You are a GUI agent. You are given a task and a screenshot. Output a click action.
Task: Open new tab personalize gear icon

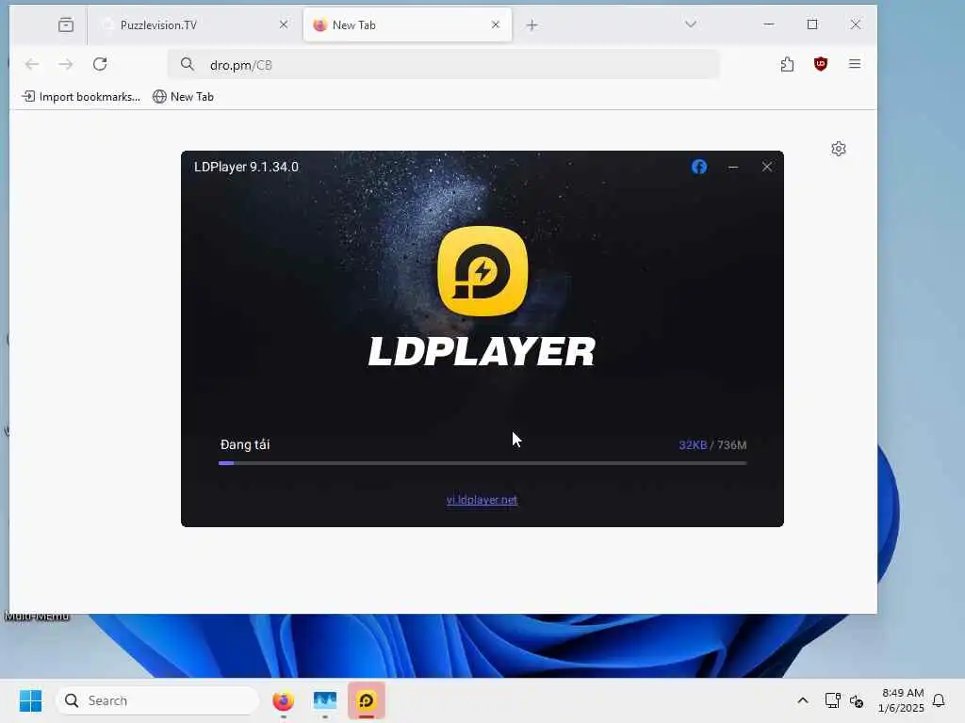coord(838,149)
